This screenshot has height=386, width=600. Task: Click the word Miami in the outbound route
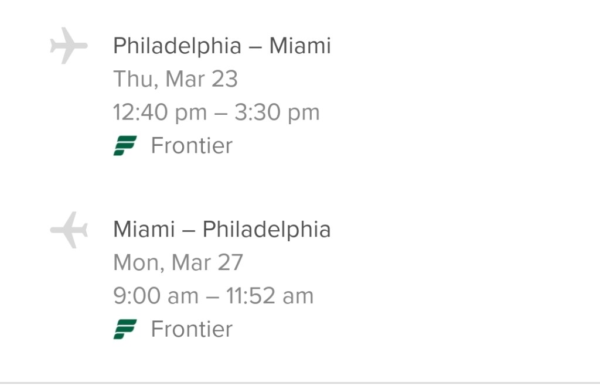click(x=300, y=46)
